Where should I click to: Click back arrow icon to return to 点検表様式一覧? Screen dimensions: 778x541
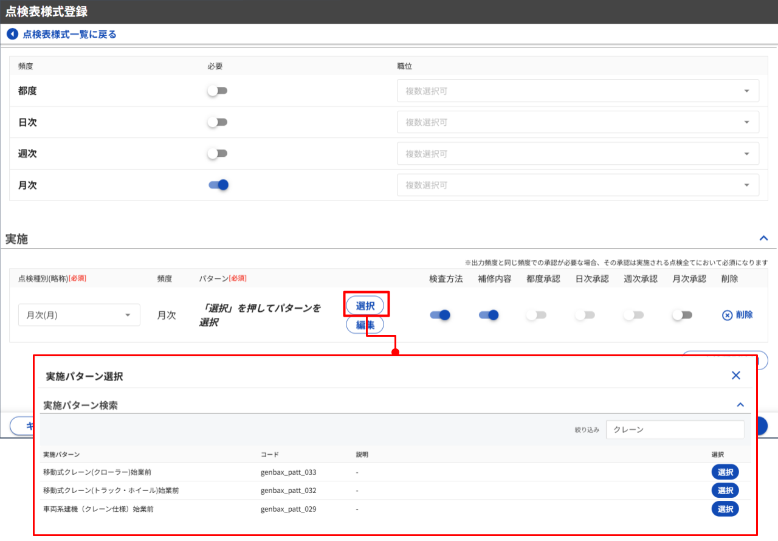tap(12, 35)
